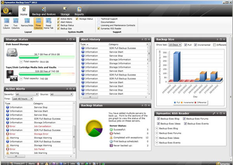Screen dimensions: 233x165
Task: Toggle Storage Status checkbox in ribbon
Action: 77,19
